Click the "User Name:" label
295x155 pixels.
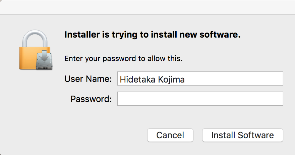(88, 79)
